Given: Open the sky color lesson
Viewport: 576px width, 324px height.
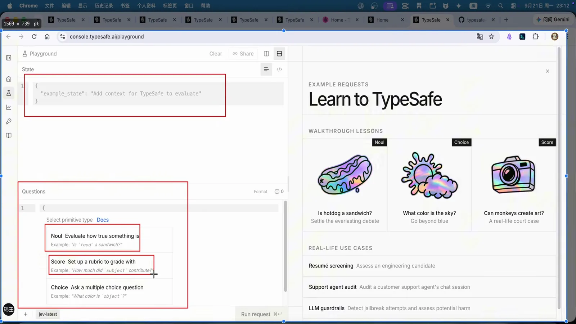Looking at the screenshot, I should [429, 185].
